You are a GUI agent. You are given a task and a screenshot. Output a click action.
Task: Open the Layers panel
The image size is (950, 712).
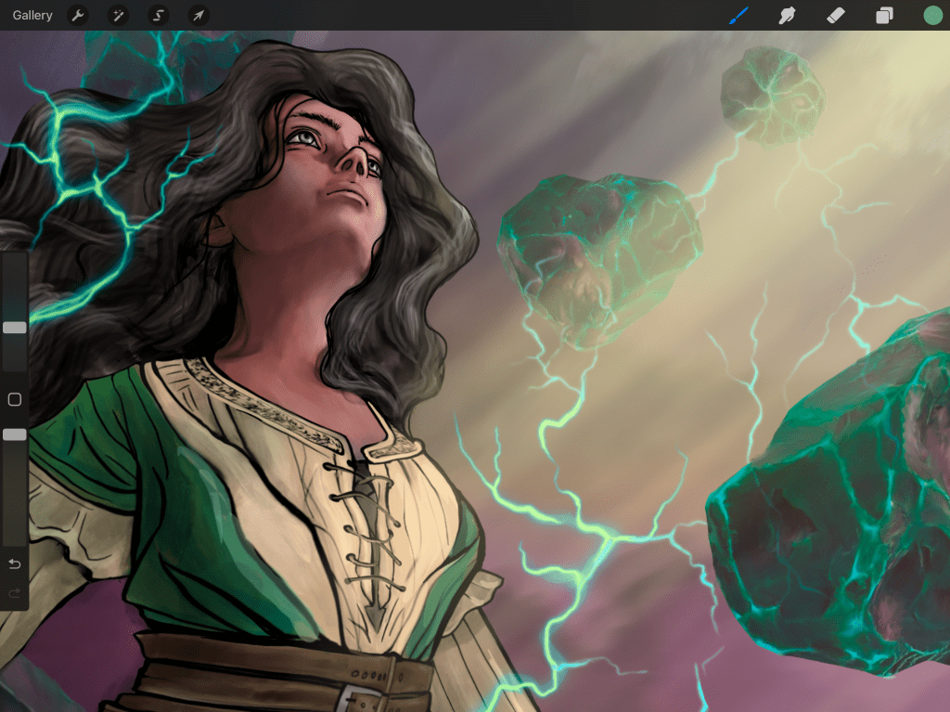coord(883,15)
